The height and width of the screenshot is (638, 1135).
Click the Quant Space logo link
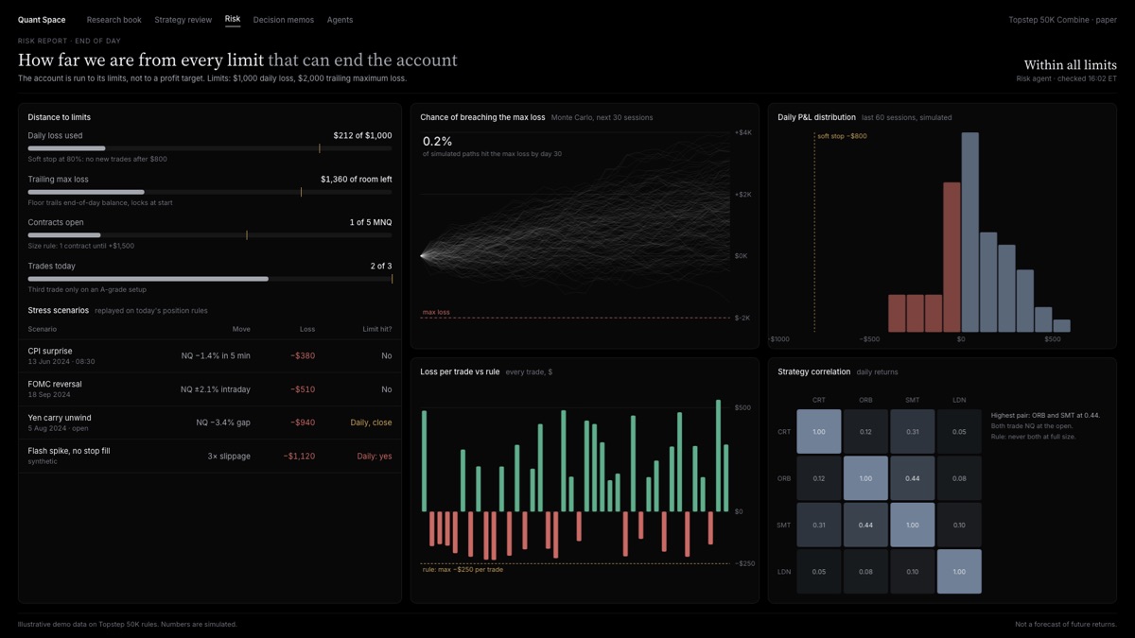42,20
